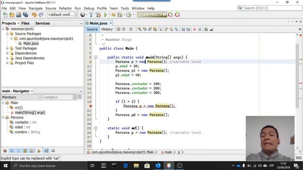The width and height of the screenshot is (303, 170).
Task: Click the Previous Bookmark icon
Action: 166,29
